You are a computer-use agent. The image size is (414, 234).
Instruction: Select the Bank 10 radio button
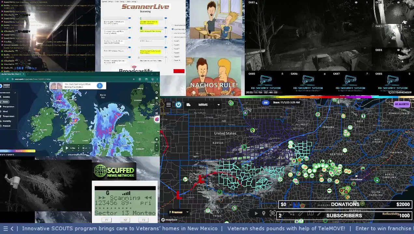coord(172,60)
